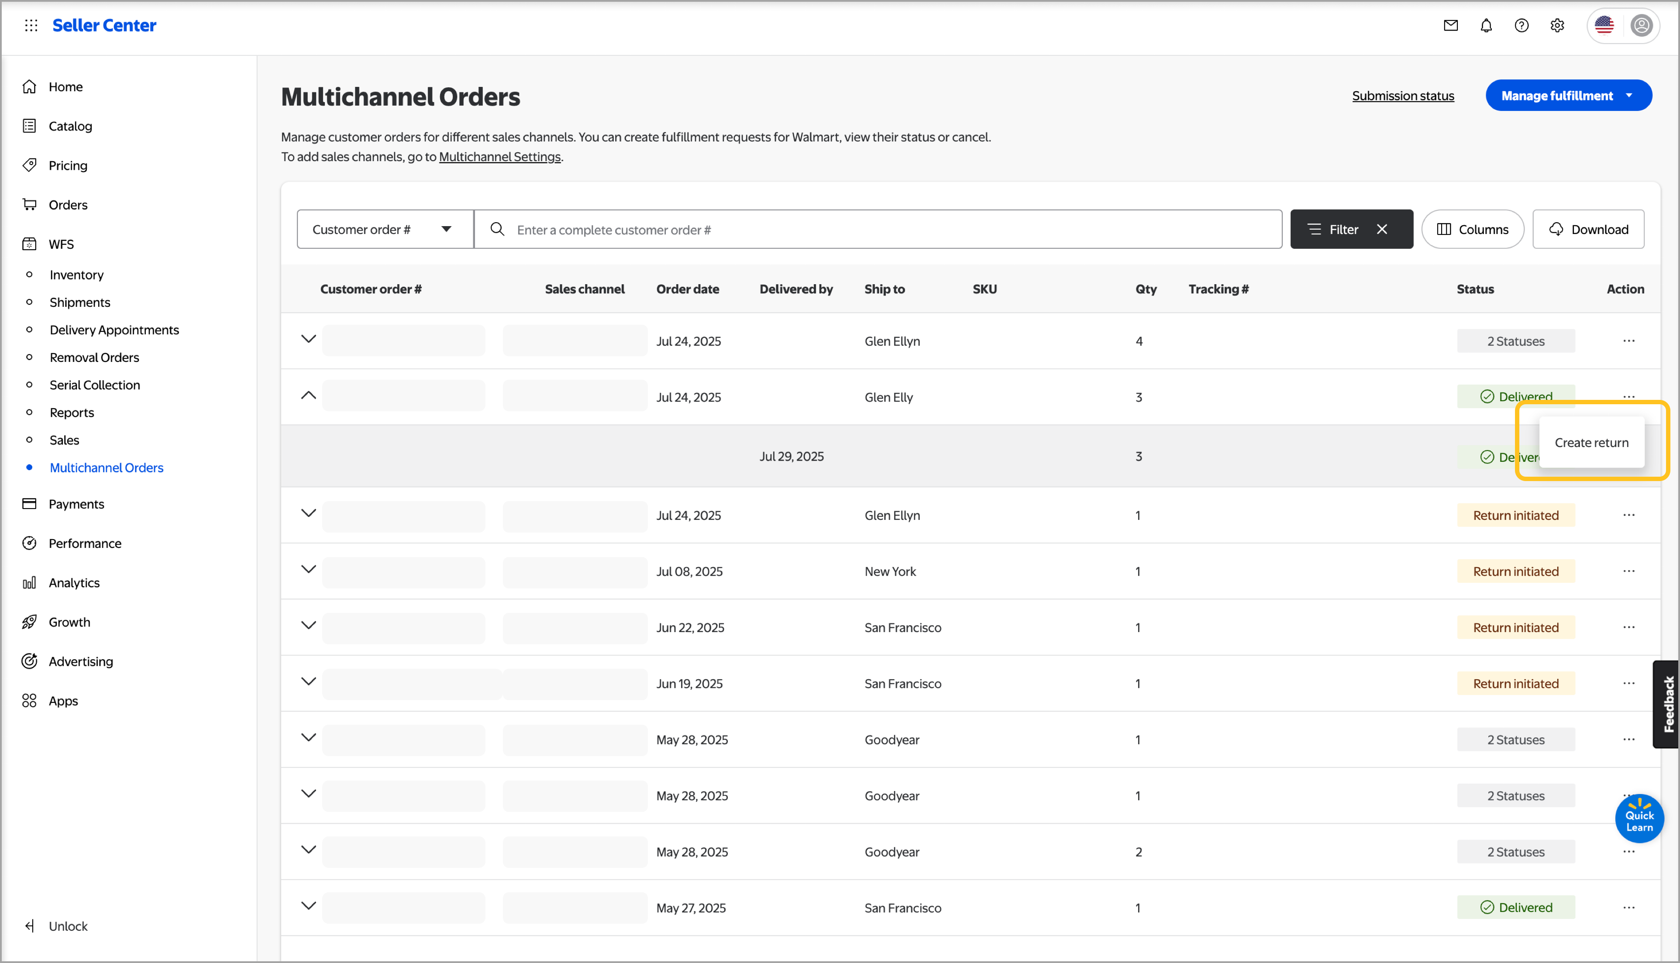Open notifications bell icon

1486,25
